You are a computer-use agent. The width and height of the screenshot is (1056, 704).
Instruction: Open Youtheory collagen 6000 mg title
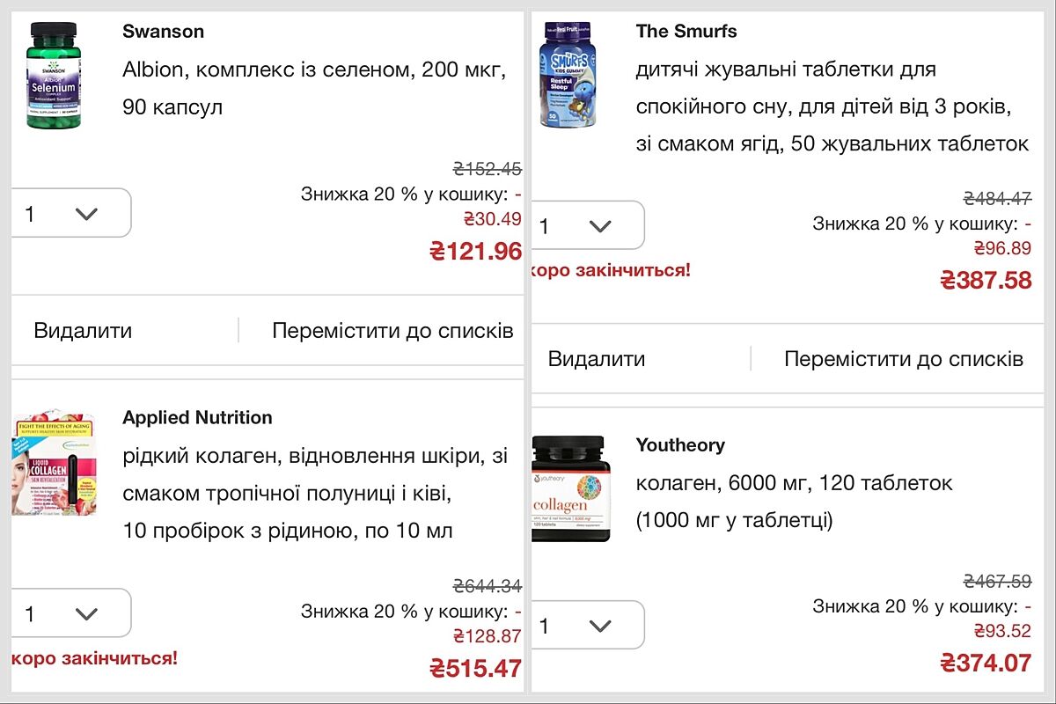[x=794, y=502]
